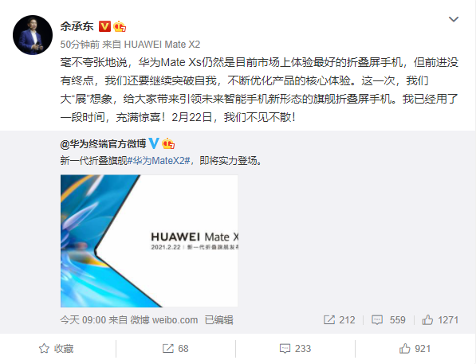Open the original post timestamp 今天 09:00
The image size is (476, 364).
click(x=83, y=320)
